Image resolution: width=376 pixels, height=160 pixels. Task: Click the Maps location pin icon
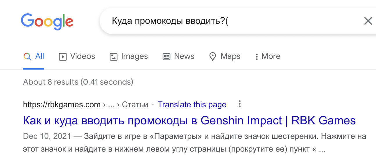point(213,57)
